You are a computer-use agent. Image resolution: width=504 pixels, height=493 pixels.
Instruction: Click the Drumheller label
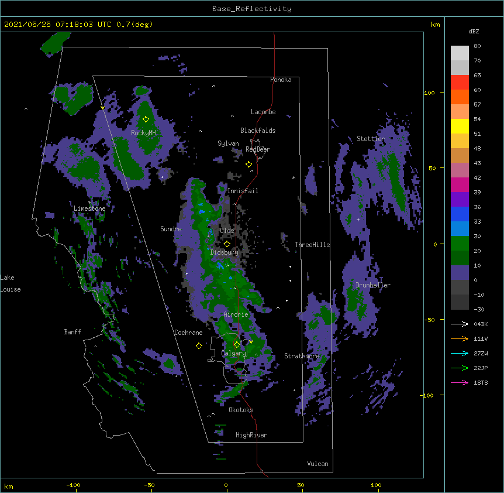coord(373,285)
